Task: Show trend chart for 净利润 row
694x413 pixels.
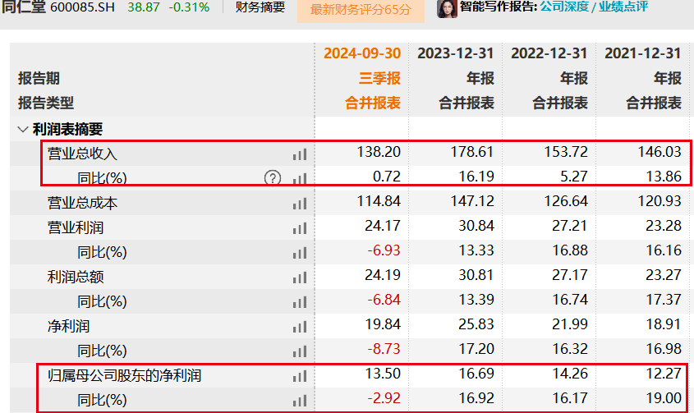Action: point(299,327)
